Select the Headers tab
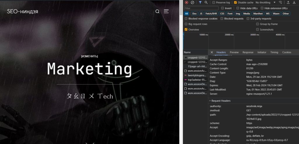 (221, 52)
